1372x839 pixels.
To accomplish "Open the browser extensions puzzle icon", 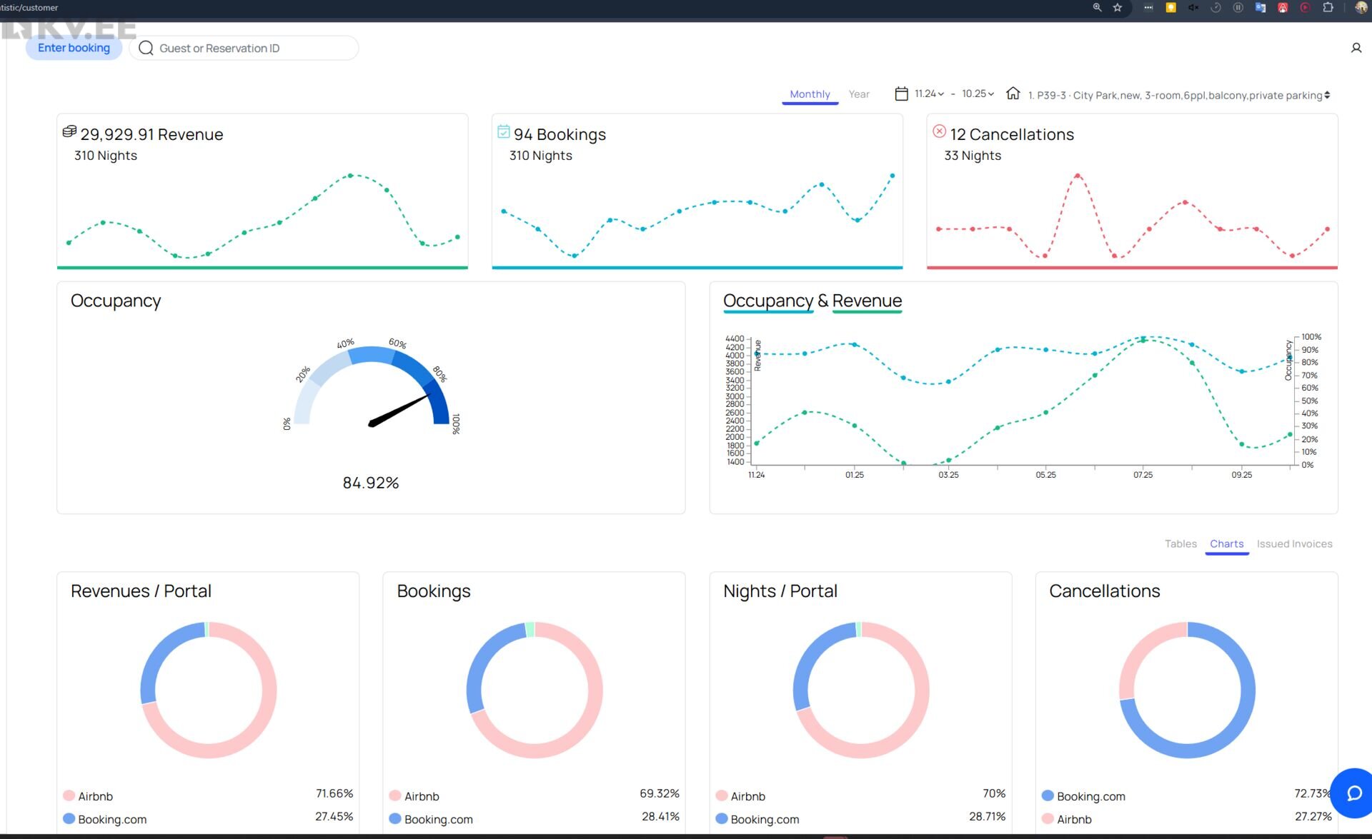I will click(1328, 8).
